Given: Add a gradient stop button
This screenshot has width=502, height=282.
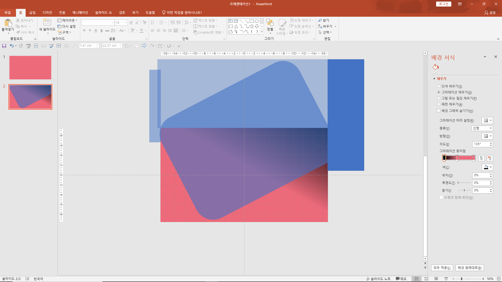Looking at the screenshot, I should coord(481,158).
